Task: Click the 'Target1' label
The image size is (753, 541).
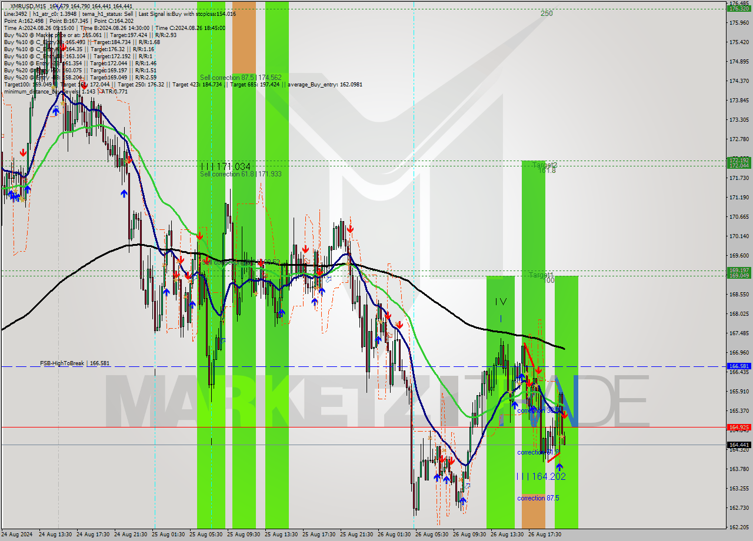Action: pyautogui.click(x=541, y=275)
